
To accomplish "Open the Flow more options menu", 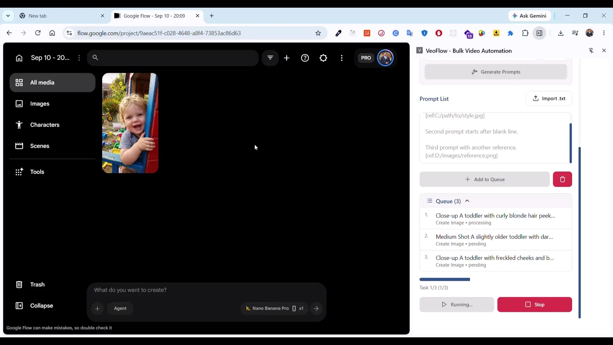I will pos(342,58).
